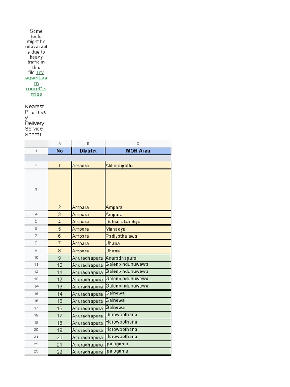Select the Padiyathalawa cell
Image resolution: width=290 pixels, height=387 pixels.
coord(138,236)
